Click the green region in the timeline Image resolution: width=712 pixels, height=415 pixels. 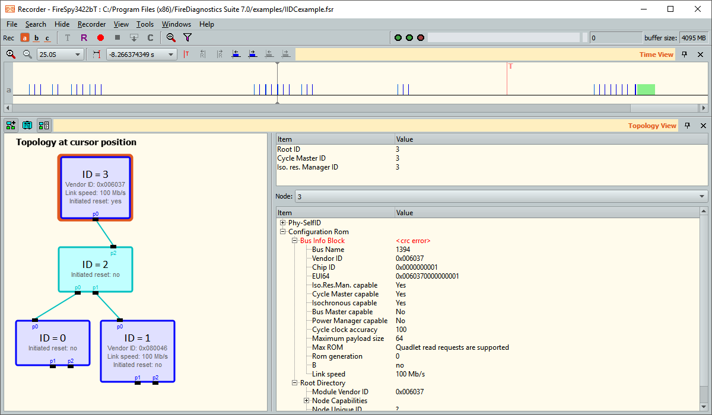point(646,90)
